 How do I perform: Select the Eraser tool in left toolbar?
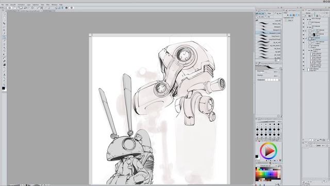pos(4,54)
